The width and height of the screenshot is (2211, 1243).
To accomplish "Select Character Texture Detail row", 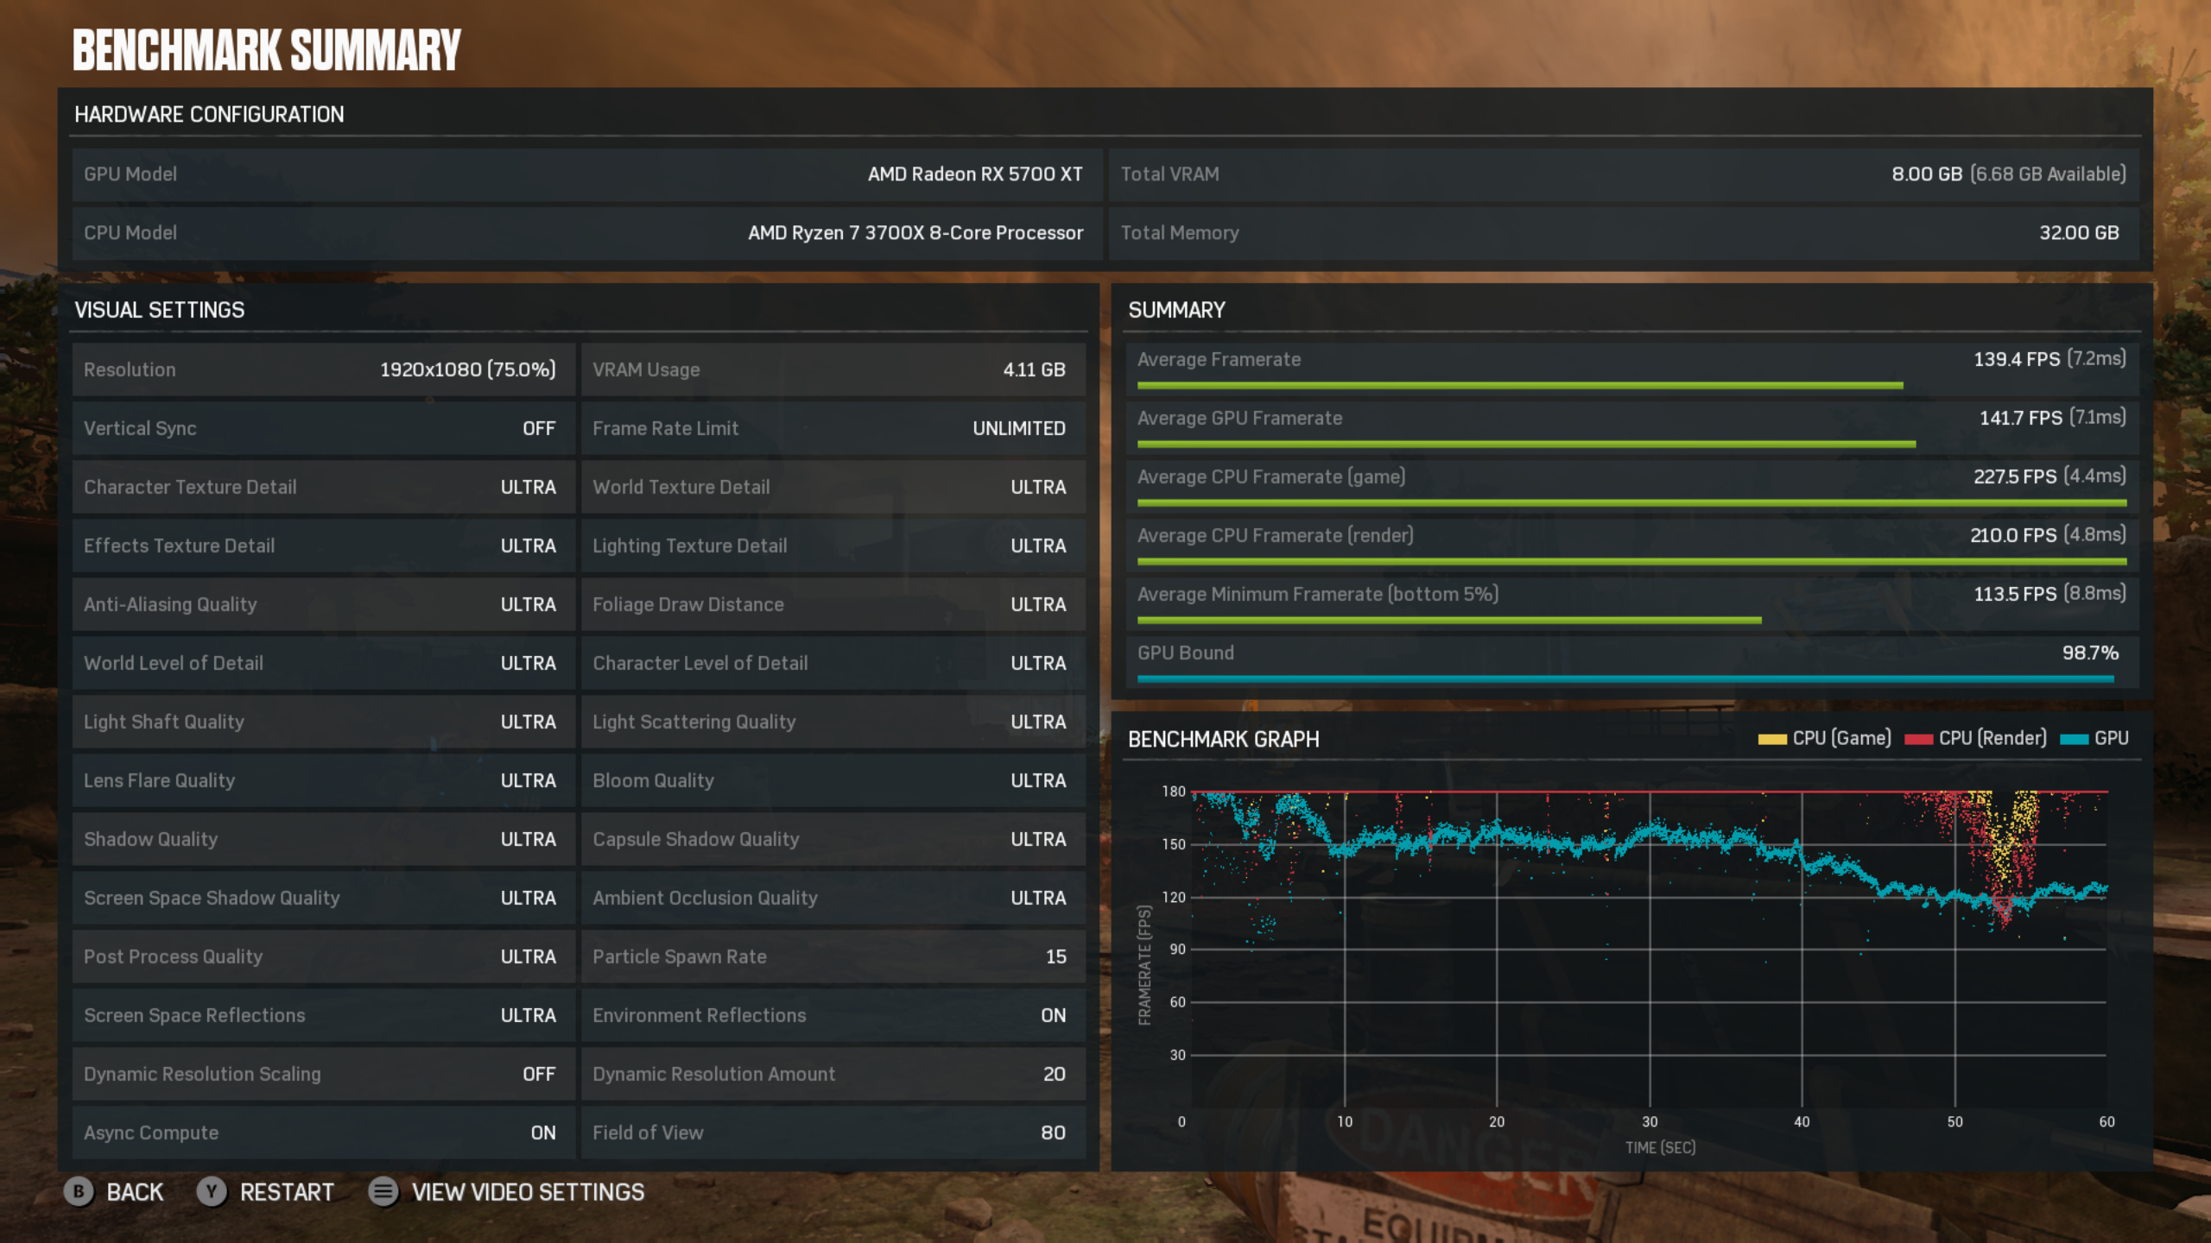I will (324, 487).
